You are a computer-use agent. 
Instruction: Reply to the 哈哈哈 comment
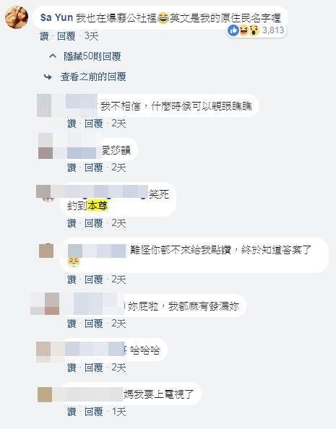click(x=94, y=368)
